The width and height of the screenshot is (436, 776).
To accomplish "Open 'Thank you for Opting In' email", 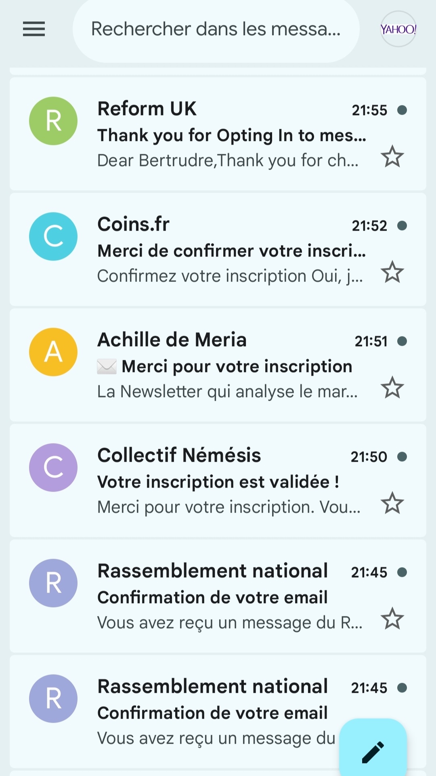I will (x=231, y=135).
